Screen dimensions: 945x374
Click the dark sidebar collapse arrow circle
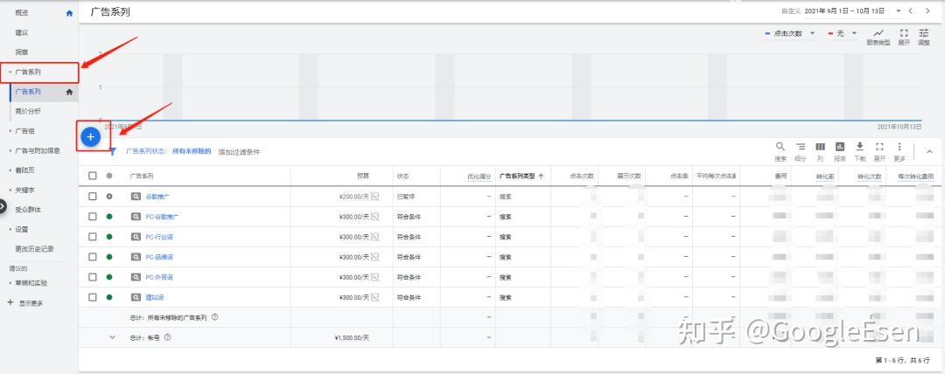3,206
